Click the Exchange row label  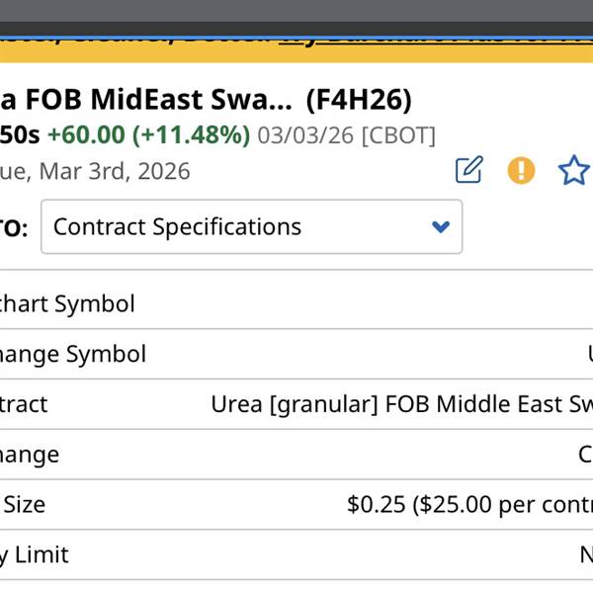point(30,455)
